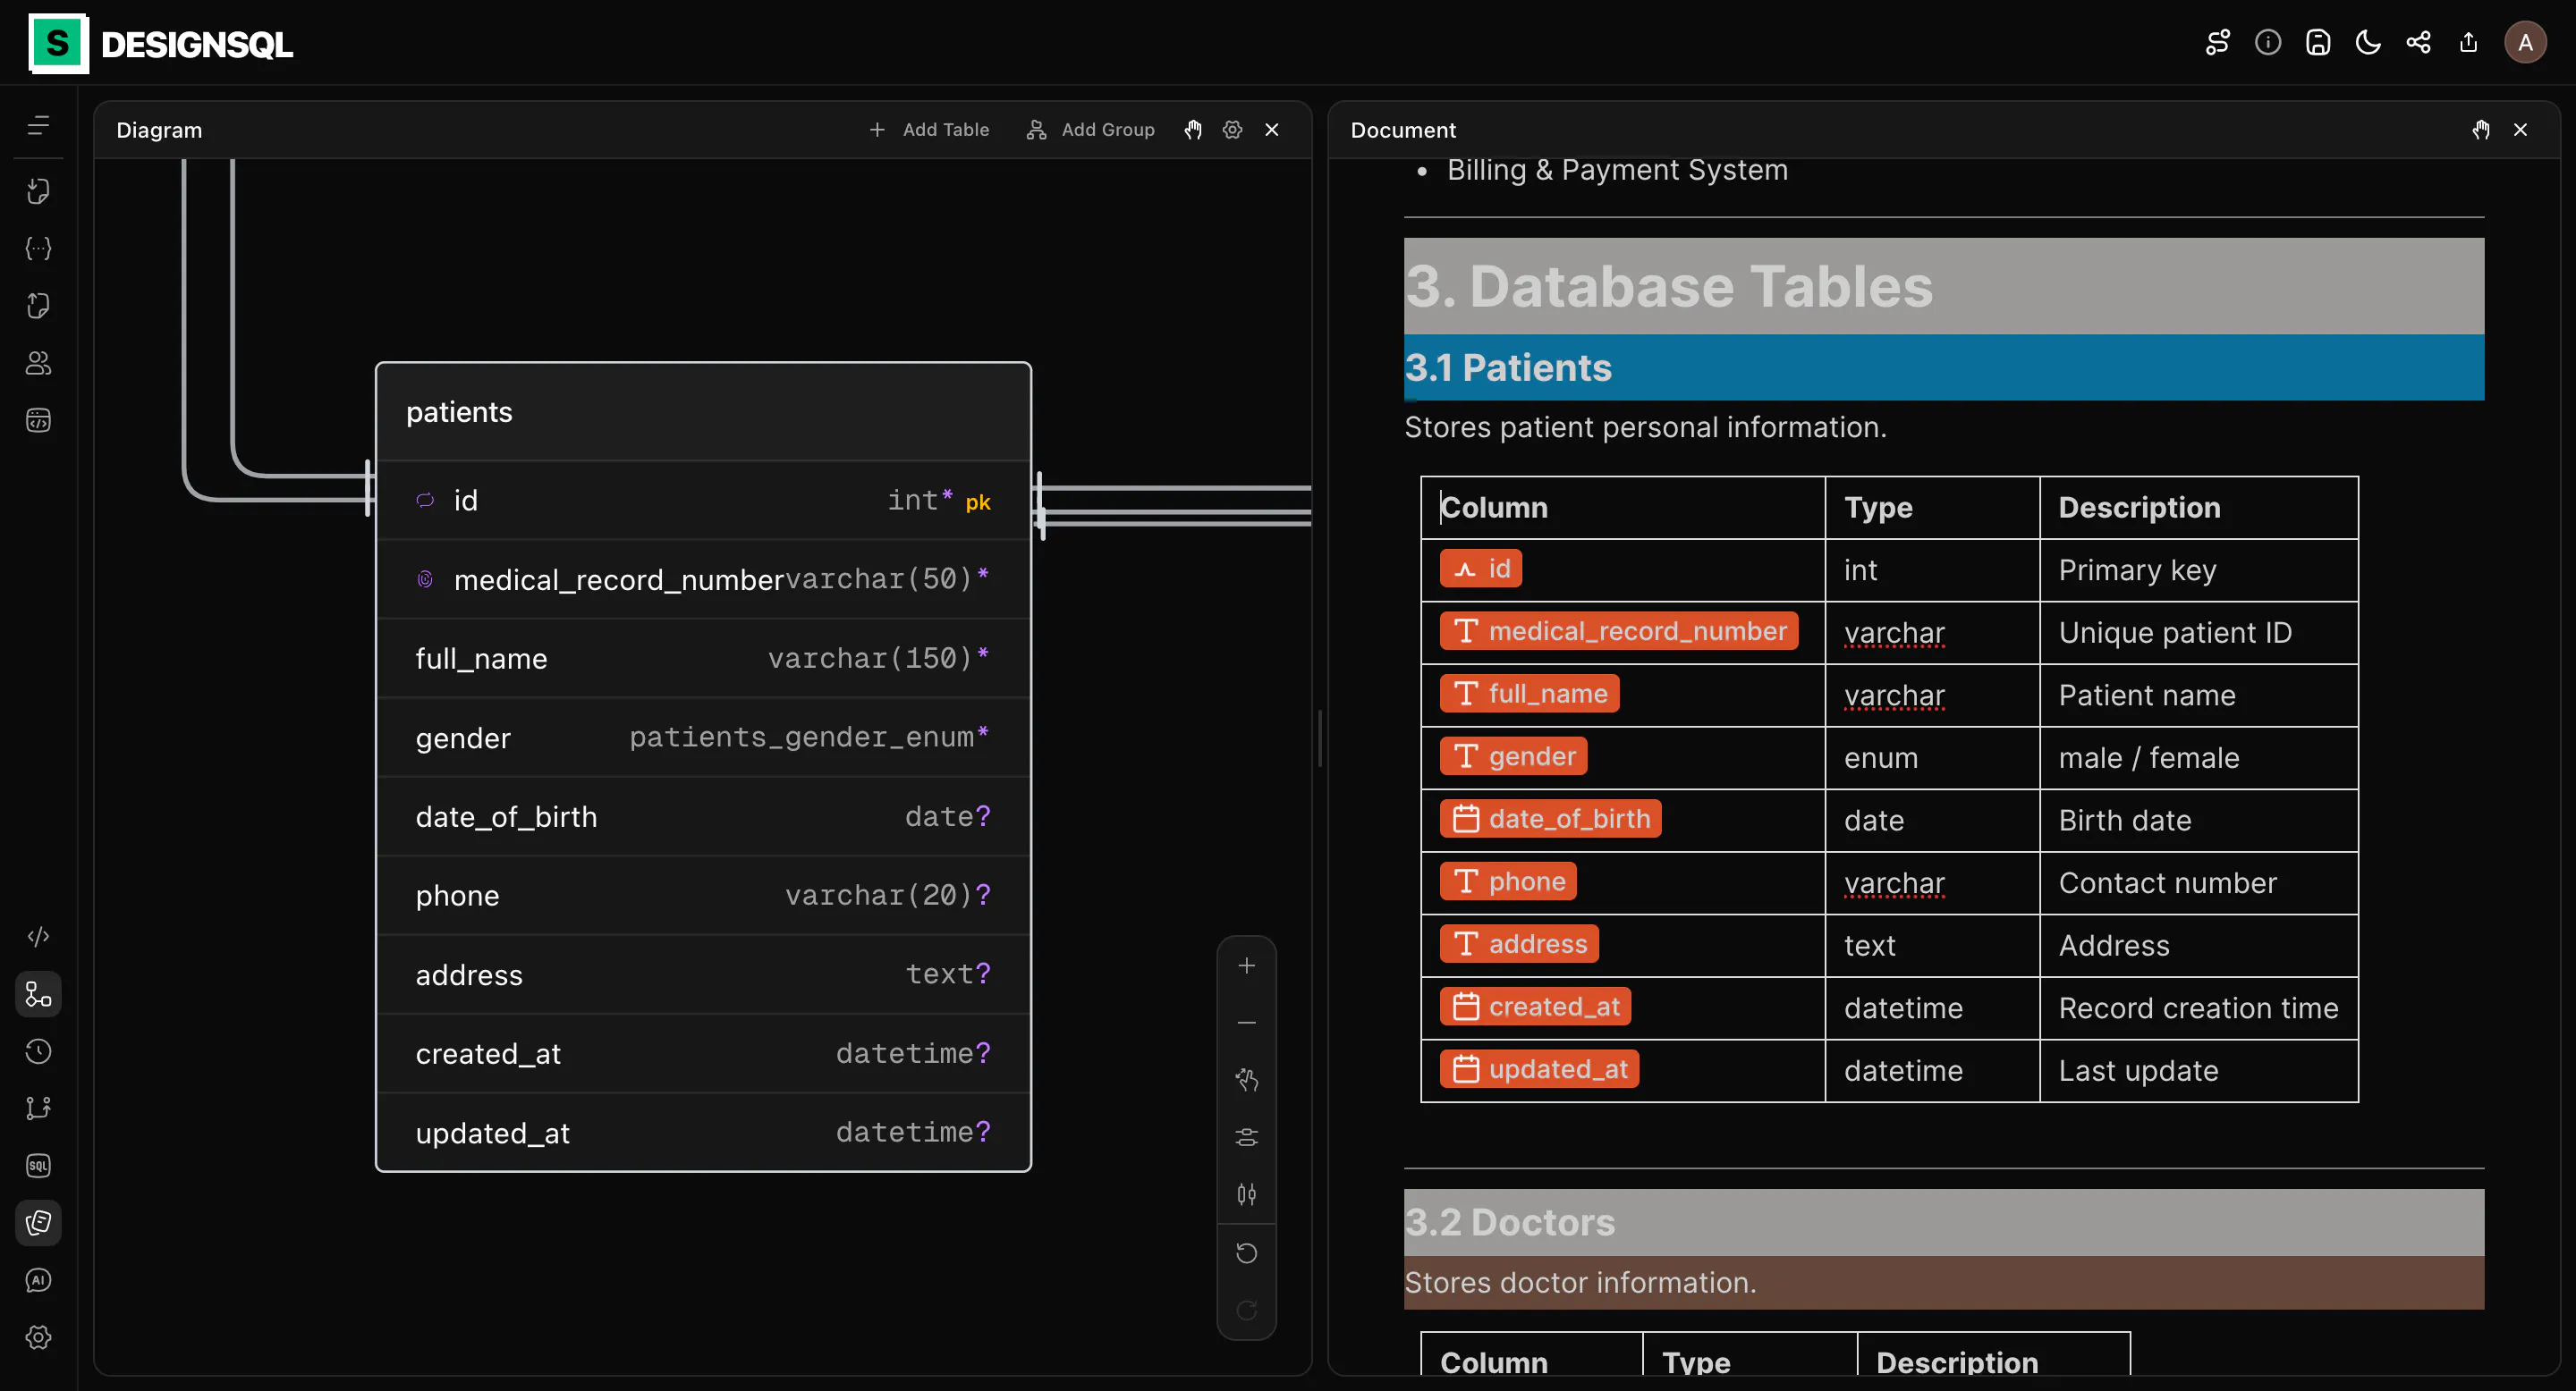Click the date_of_birth chip in the document

1550,818
